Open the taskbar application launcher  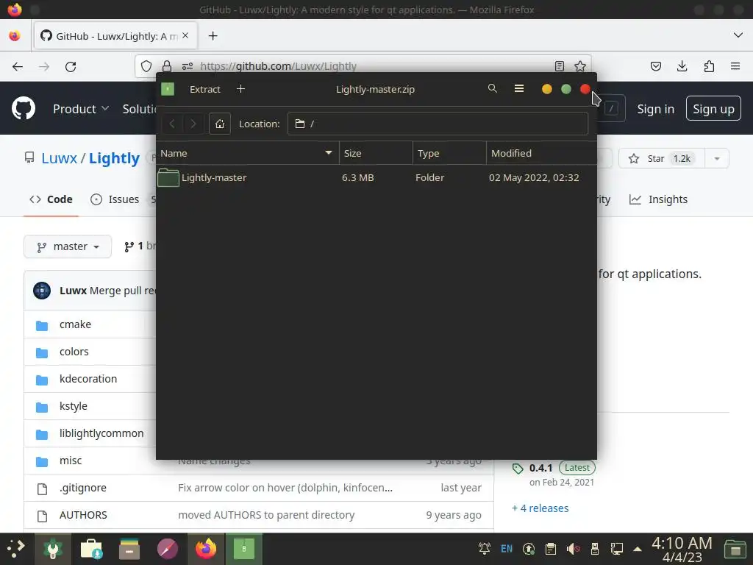point(16,548)
